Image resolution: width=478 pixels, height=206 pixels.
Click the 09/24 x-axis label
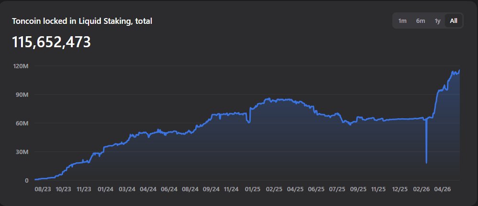click(x=211, y=189)
